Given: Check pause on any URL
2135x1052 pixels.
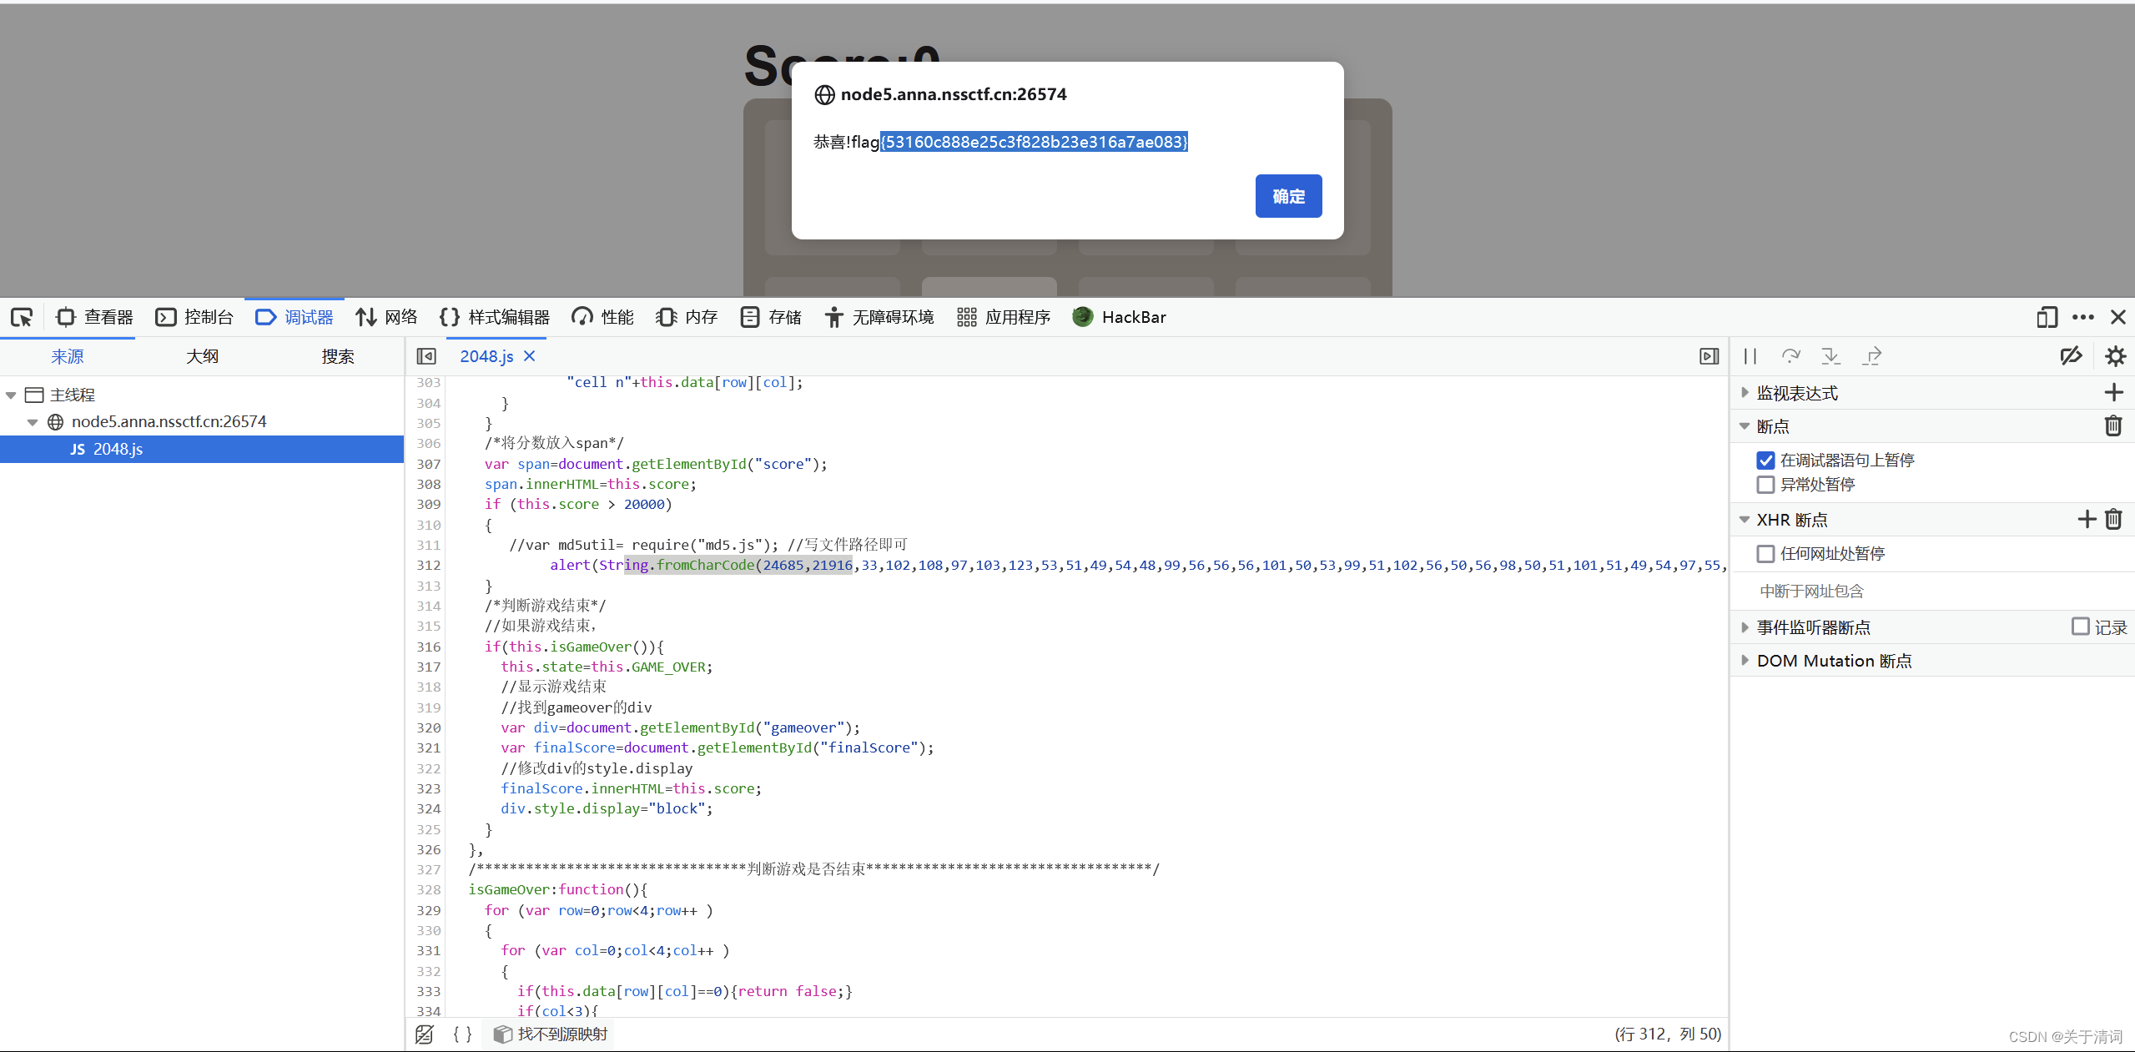Looking at the screenshot, I should (x=1765, y=554).
